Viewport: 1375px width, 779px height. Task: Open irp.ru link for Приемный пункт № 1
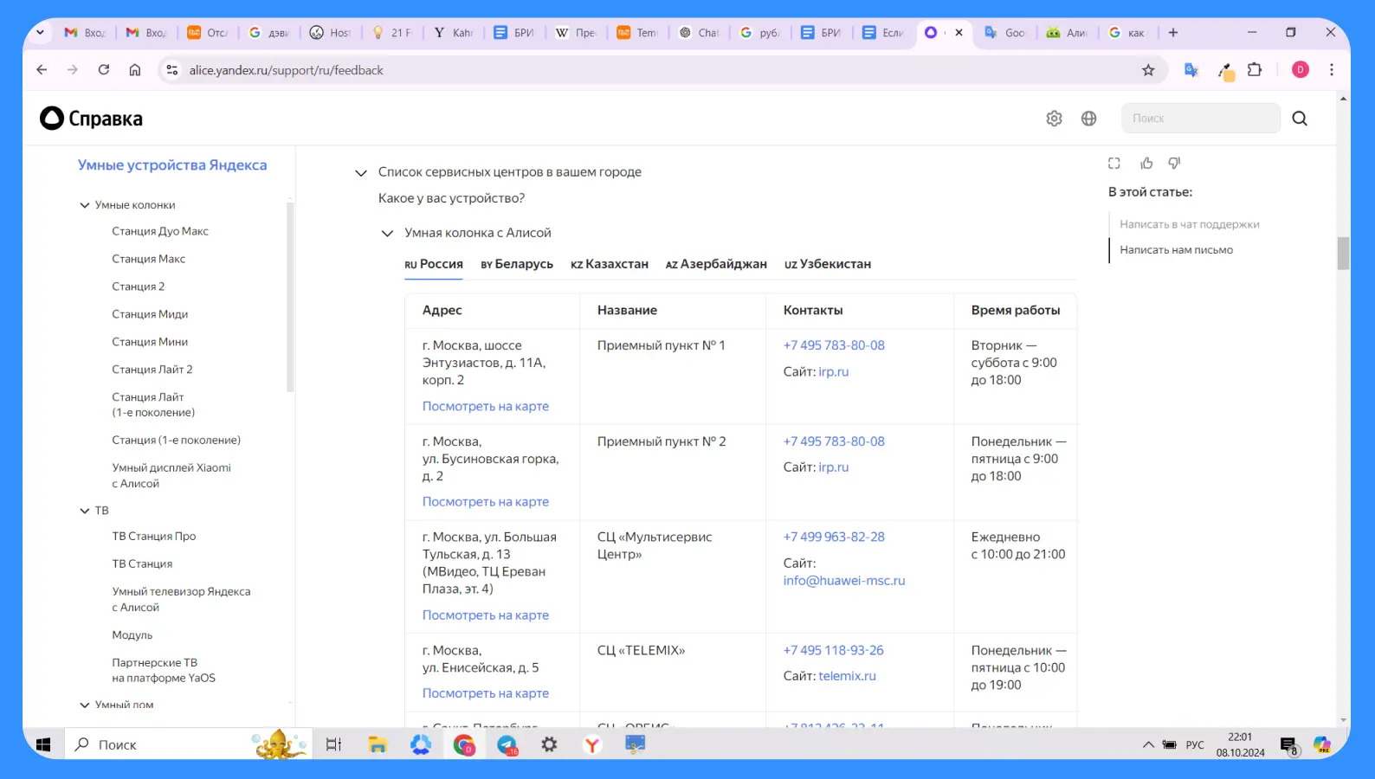pyautogui.click(x=834, y=371)
